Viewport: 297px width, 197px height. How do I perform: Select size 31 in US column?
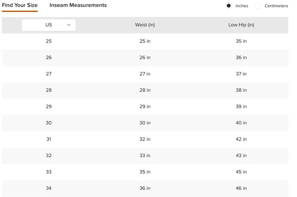[49, 139]
